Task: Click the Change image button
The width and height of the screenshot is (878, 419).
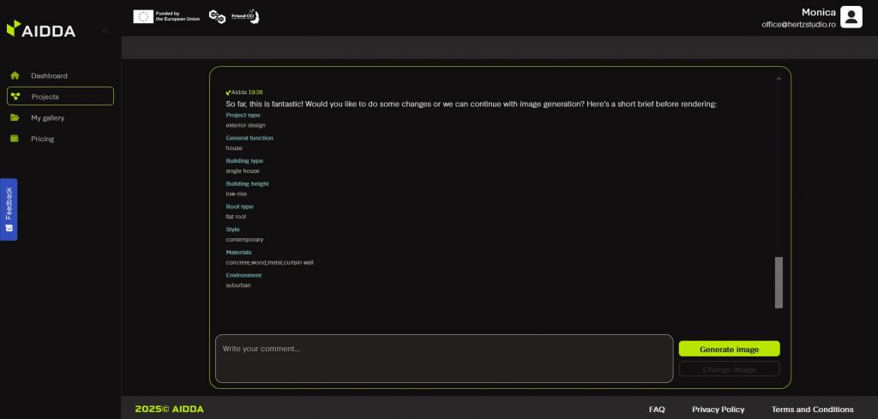Action: pos(729,369)
